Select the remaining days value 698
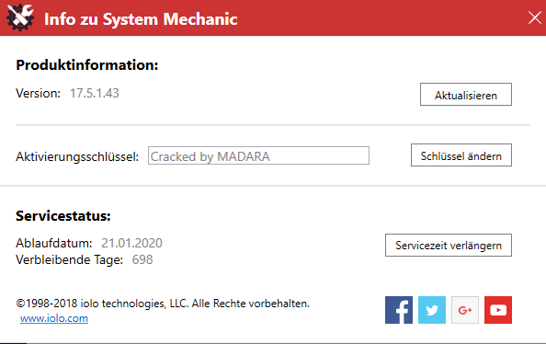This screenshot has width=546, height=344. (142, 259)
